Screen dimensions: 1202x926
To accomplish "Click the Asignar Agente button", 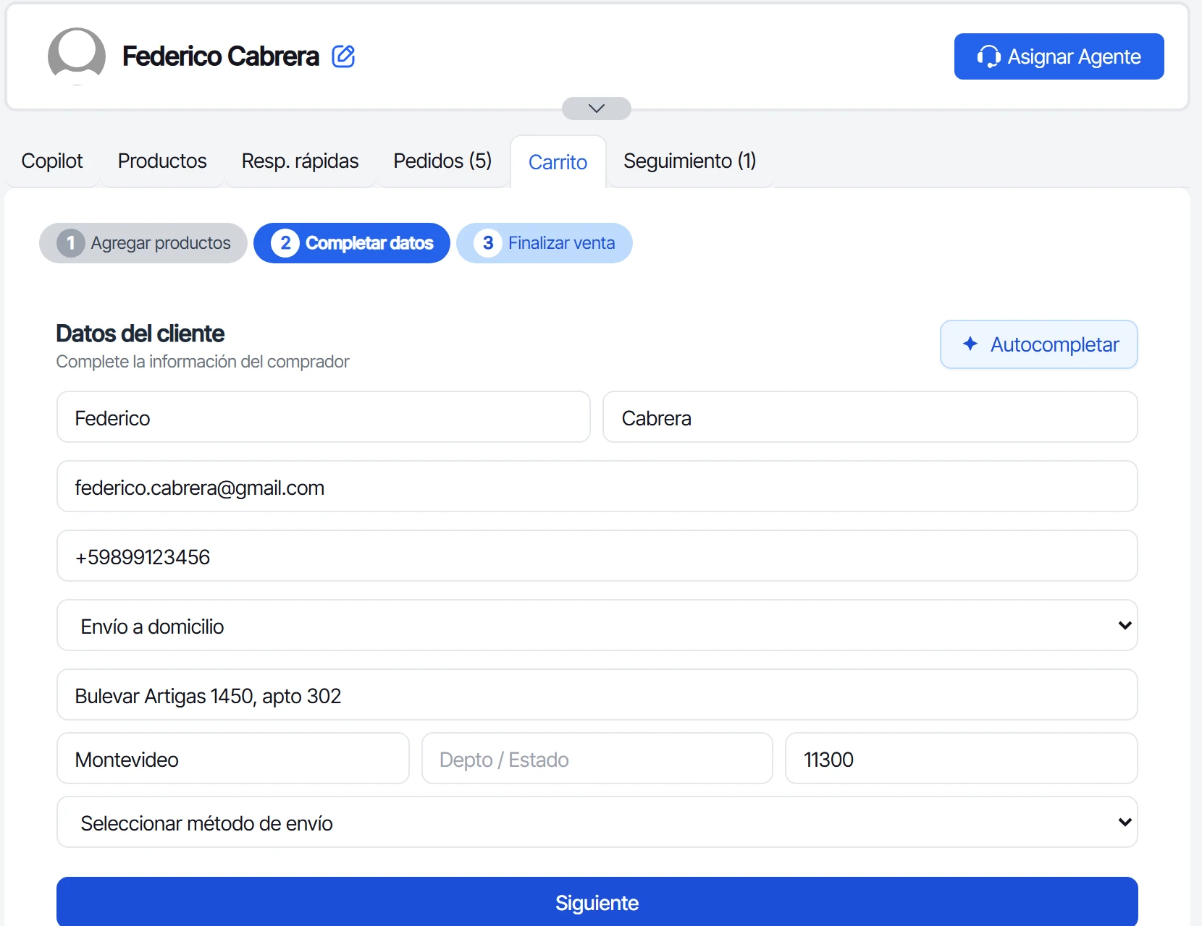I will pyautogui.click(x=1059, y=56).
